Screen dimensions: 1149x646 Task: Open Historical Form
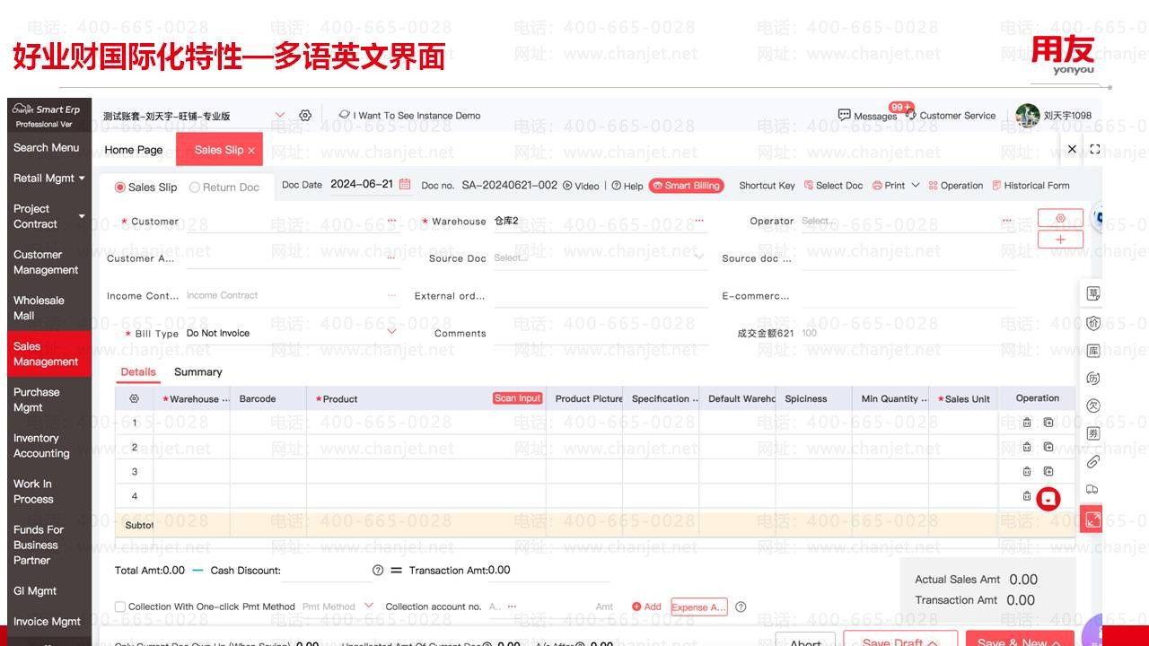tap(1031, 186)
